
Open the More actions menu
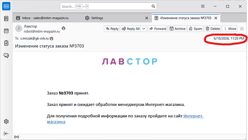(x=230, y=29)
